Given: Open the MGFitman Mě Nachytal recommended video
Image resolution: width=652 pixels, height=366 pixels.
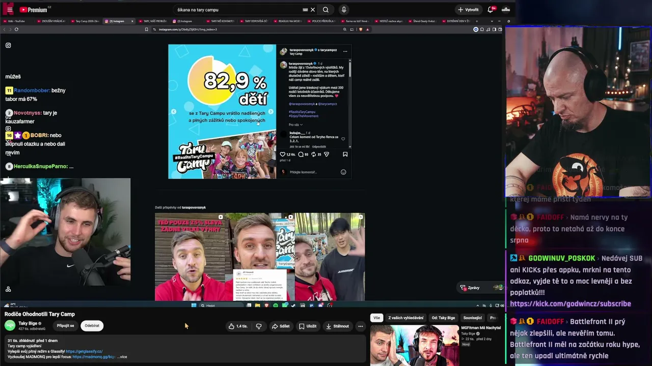Looking at the screenshot, I should [414, 346].
